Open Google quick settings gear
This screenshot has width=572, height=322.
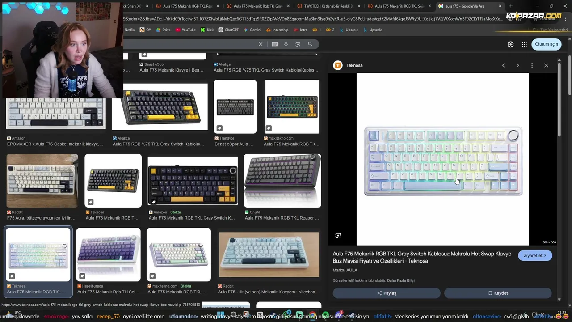tap(510, 44)
